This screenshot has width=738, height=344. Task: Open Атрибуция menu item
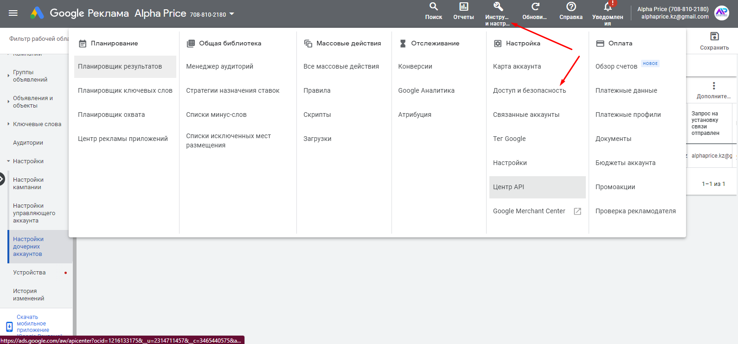(415, 115)
